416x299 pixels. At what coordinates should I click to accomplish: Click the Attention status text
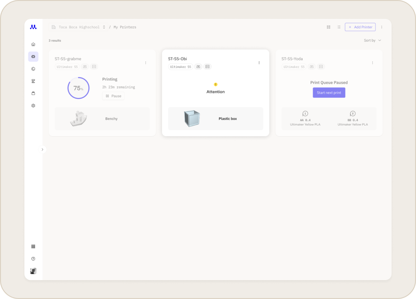215,92
